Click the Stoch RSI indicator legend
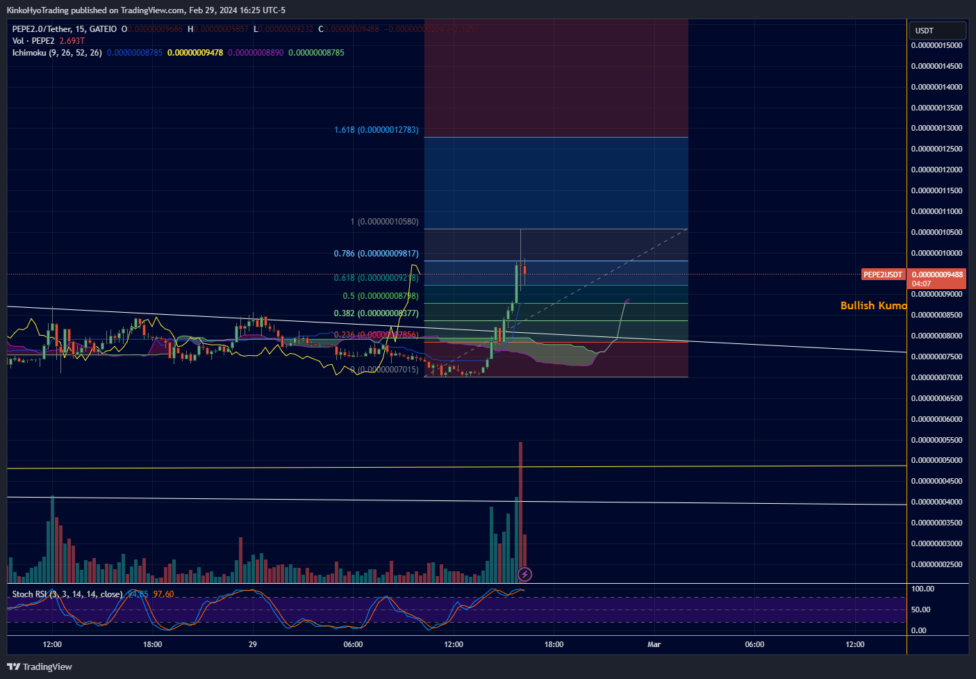 tap(67, 594)
